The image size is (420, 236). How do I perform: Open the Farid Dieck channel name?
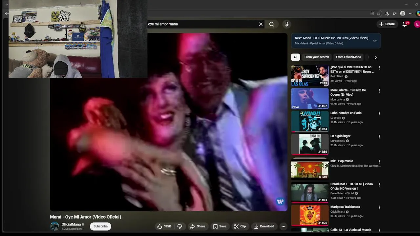pos(337,76)
